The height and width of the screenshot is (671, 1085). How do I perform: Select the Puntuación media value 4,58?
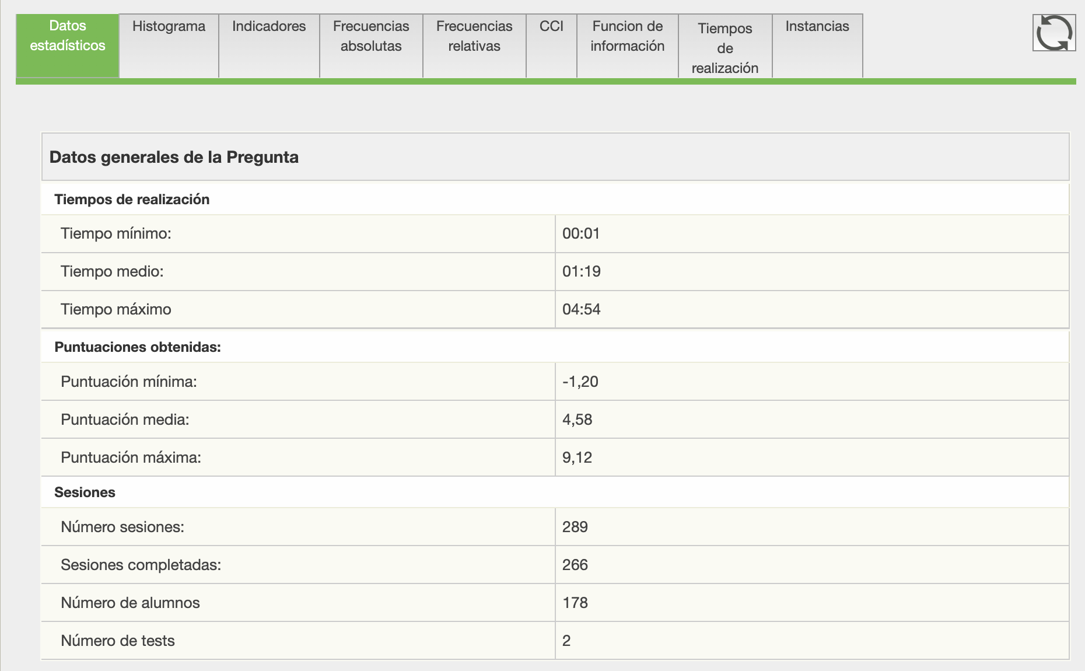577,420
